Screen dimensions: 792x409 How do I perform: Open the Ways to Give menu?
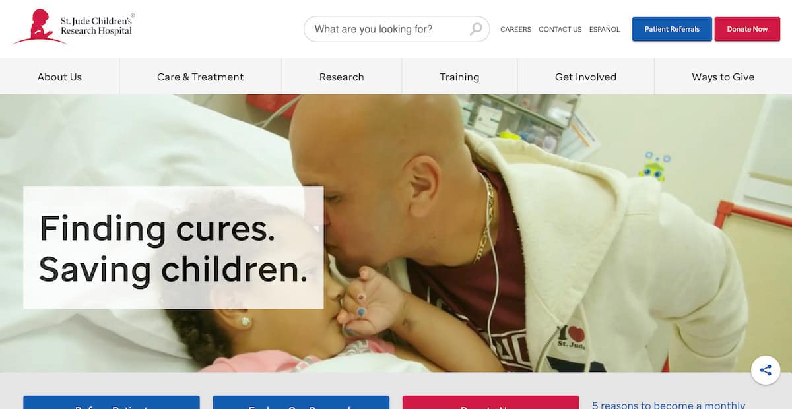point(723,77)
